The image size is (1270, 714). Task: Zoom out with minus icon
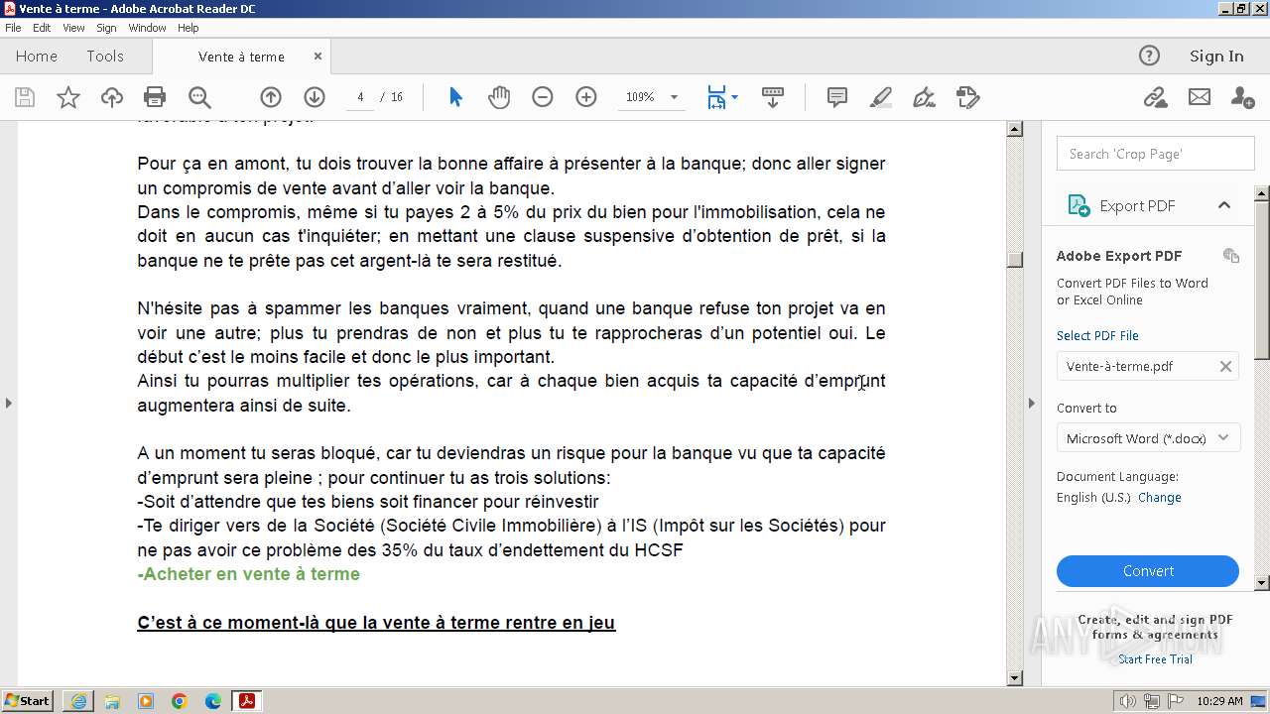coord(543,97)
